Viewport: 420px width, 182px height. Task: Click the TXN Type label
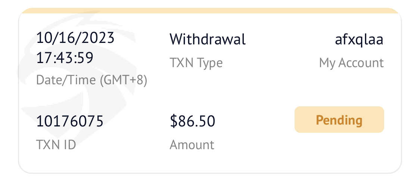pos(196,63)
